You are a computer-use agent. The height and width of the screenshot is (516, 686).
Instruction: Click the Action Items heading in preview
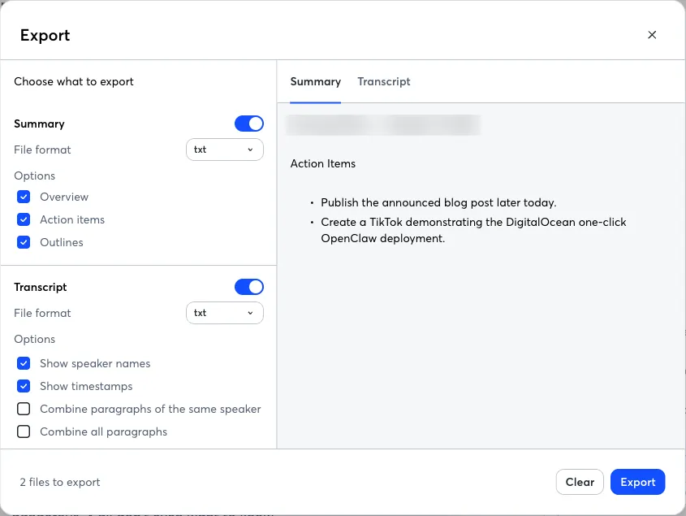(323, 163)
